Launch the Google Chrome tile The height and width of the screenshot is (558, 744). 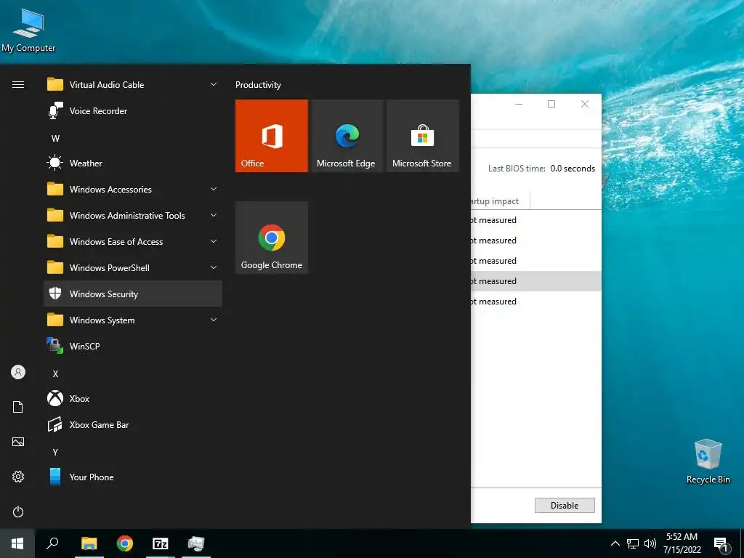point(272,238)
